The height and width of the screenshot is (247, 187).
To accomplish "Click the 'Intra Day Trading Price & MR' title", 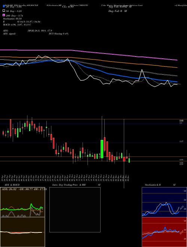I will [x=69, y=185].
